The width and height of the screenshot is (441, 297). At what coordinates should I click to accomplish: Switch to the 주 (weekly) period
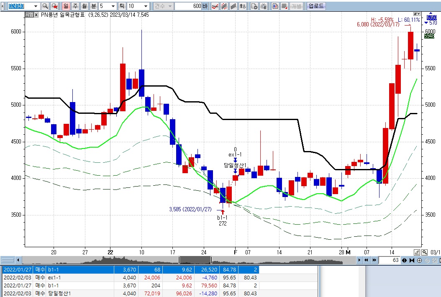75,6
